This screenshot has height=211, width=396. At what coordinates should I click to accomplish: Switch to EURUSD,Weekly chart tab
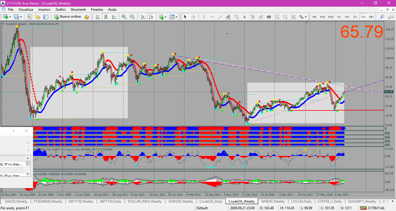181,201
